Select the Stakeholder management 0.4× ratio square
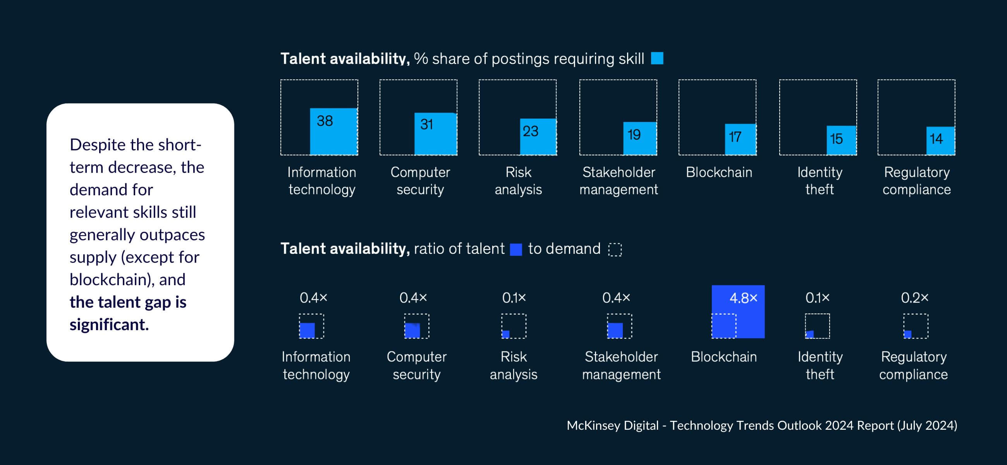 coord(615,330)
